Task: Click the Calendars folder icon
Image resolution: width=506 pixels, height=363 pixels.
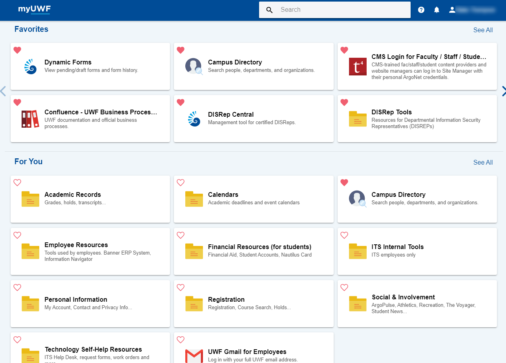Action: point(194,199)
